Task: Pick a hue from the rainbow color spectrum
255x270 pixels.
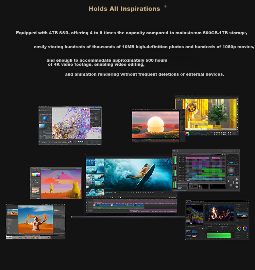Action: coord(36,175)
